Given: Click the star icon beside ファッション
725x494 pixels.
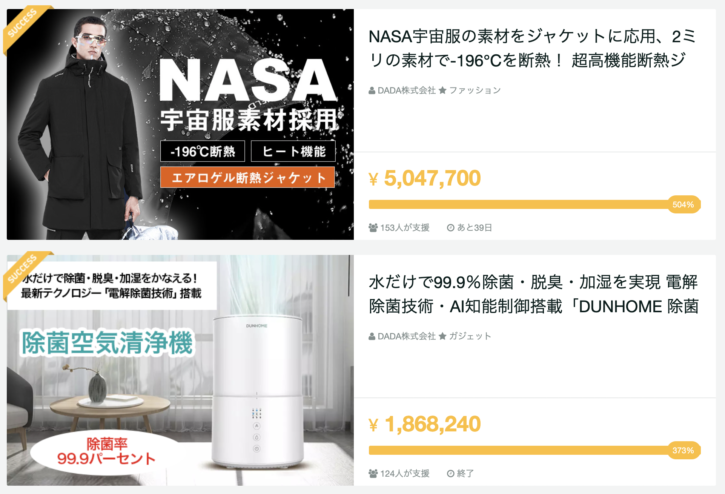Looking at the screenshot, I should click(x=442, y=91).
